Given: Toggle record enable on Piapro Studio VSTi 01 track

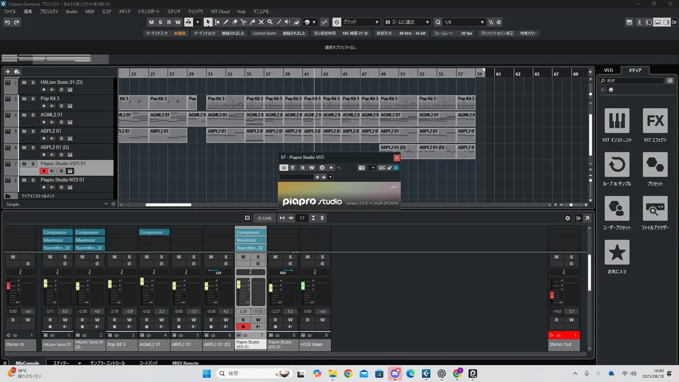Looking at the screenshot, I should tap(44, 171).
